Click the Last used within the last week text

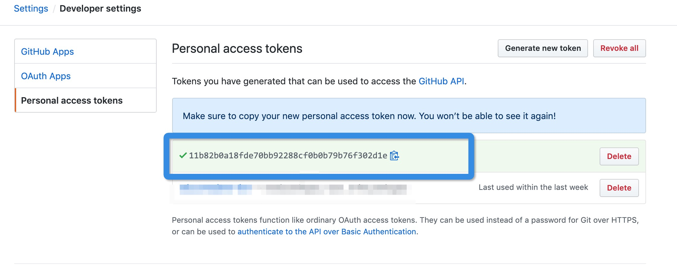[x=533, y=187]
